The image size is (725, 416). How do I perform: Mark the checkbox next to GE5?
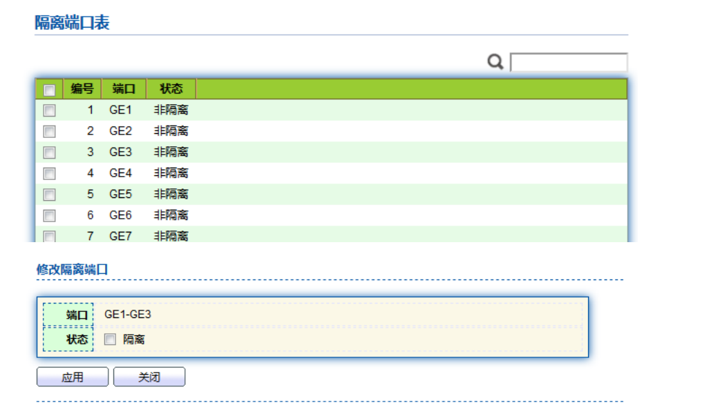49,195
